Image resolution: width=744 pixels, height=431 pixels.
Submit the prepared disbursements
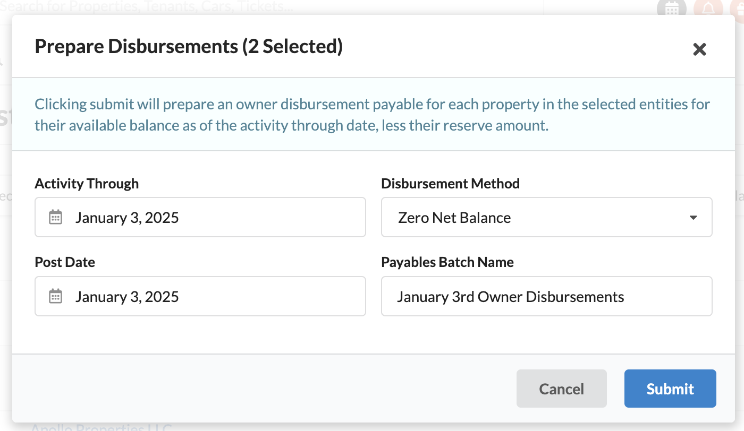pos(670,389)
